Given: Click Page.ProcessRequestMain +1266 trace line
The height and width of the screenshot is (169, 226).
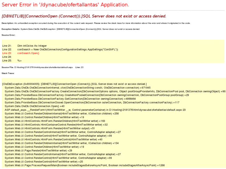Looking at the screenshot, I should (x=85, y=166).
